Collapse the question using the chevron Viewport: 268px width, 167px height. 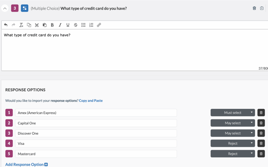click(5, 8)
